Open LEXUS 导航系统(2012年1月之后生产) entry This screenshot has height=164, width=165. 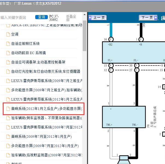point(47,99)
